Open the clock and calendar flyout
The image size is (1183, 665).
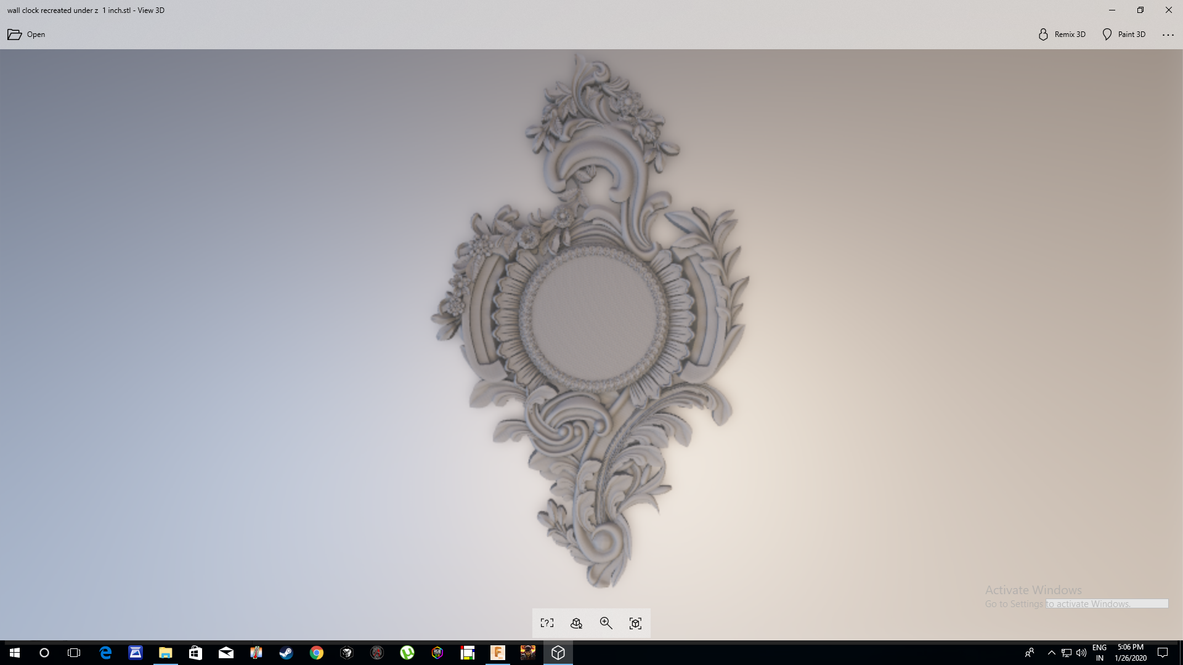pyautogui.click(x=1130, y=653)
